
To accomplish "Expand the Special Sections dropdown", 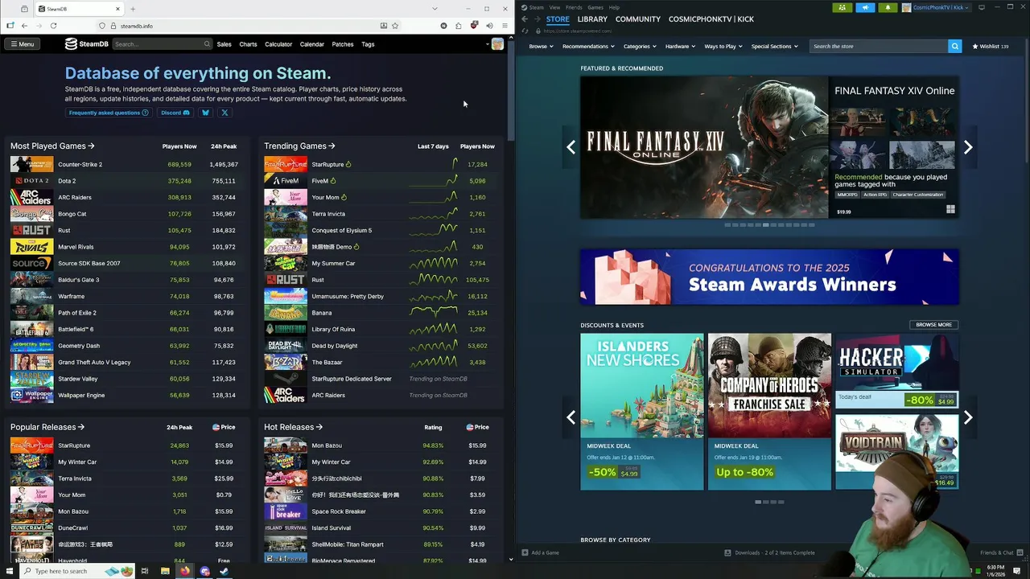I will pyautogui.click(x=774, y=46).
